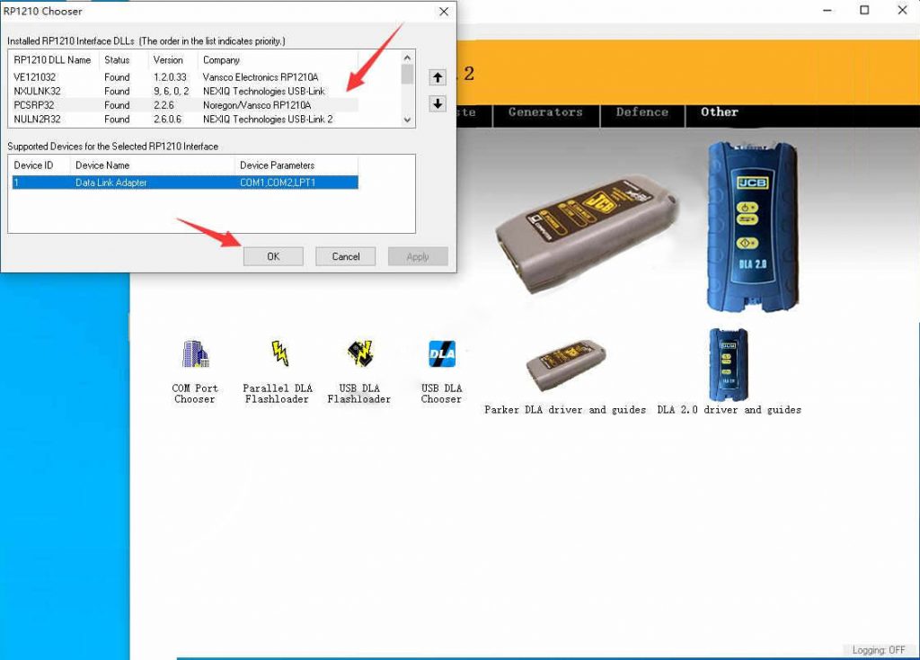
Task: Click Vansco Electronics RP1210A company cell
Action: click(x=261, y=77)
